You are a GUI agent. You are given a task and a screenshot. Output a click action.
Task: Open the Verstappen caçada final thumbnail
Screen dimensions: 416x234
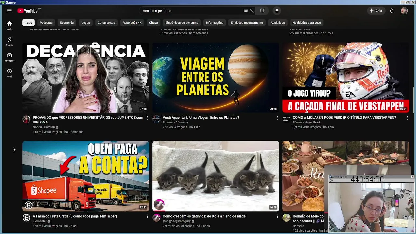coord(346,78)
